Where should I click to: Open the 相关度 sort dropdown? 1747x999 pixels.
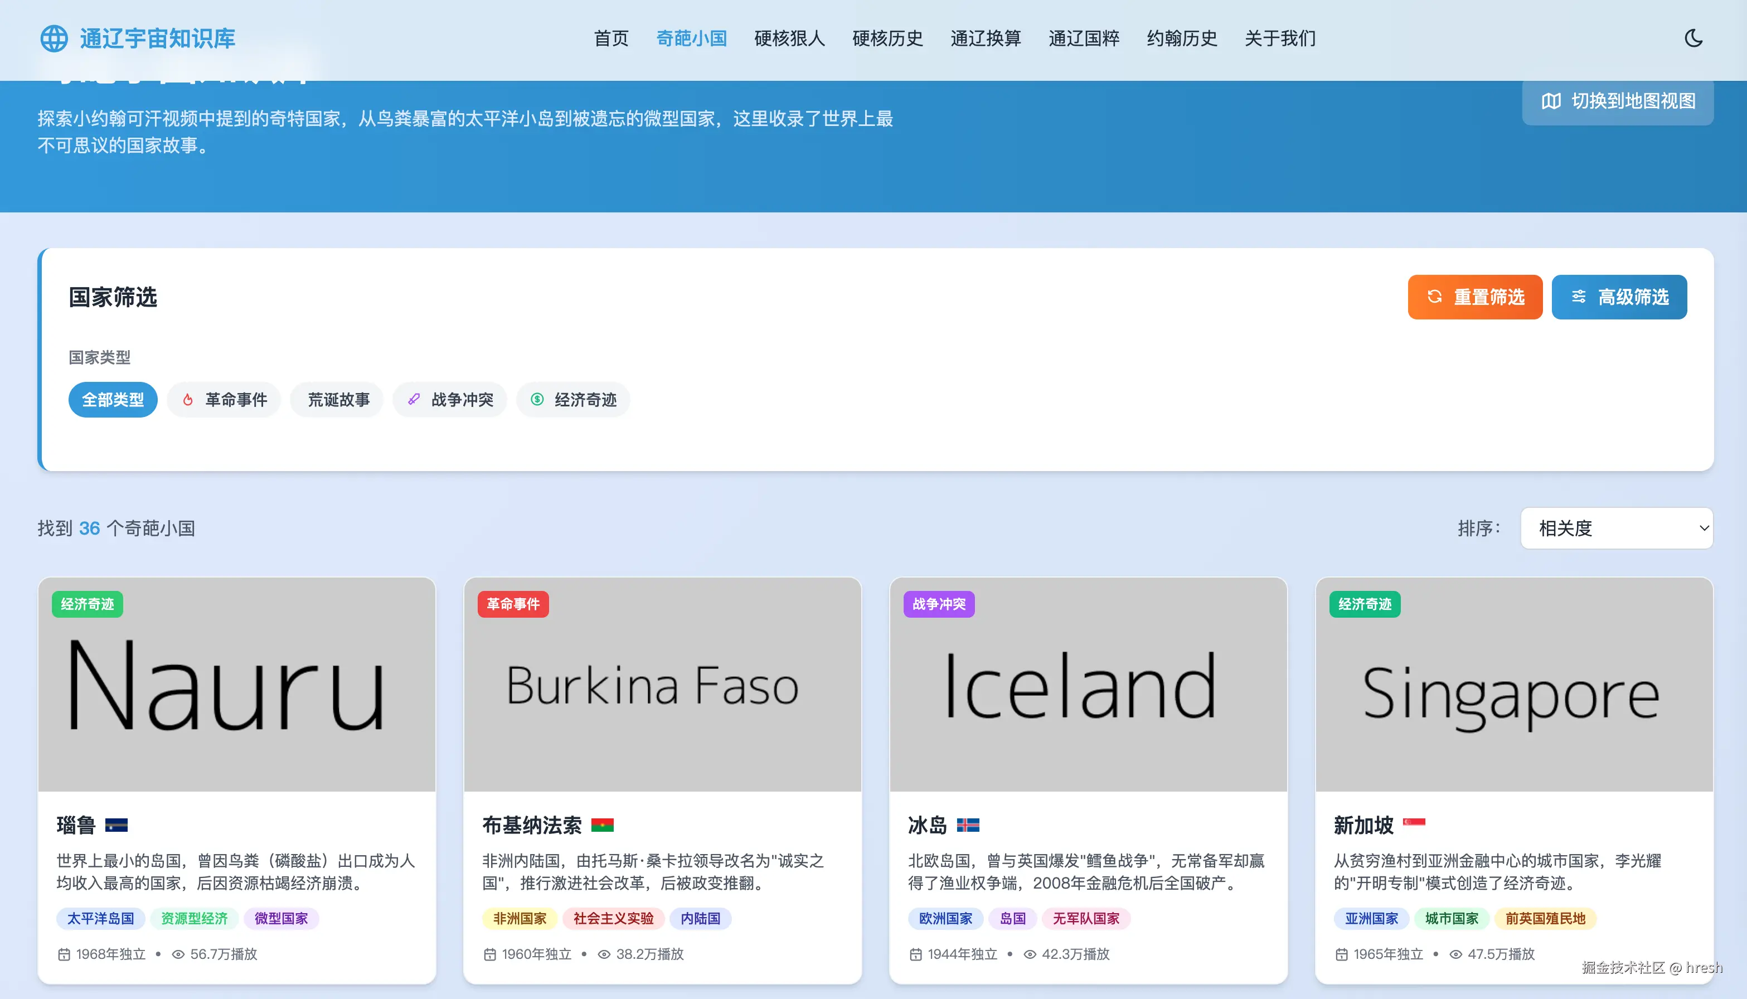(1617, 528)
